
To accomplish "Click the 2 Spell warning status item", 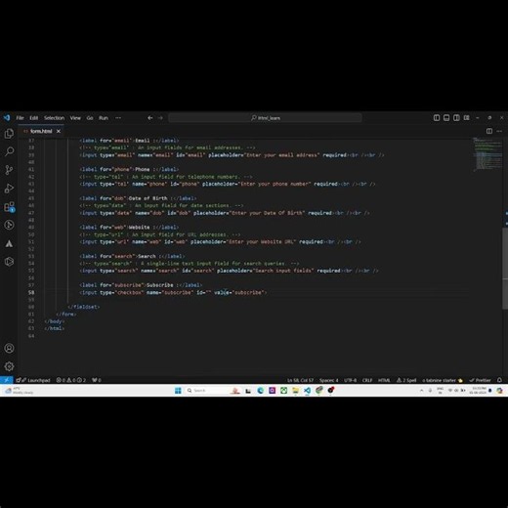I will [406, 380].
